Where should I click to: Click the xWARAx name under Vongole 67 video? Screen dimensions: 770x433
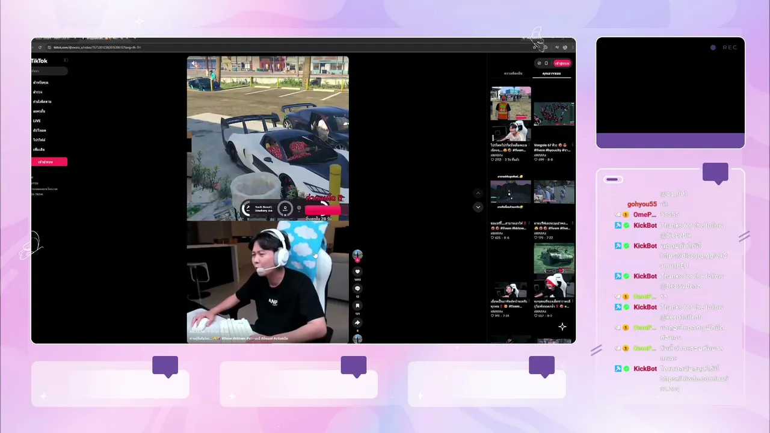pyautogui.click(x=540, y=155)
